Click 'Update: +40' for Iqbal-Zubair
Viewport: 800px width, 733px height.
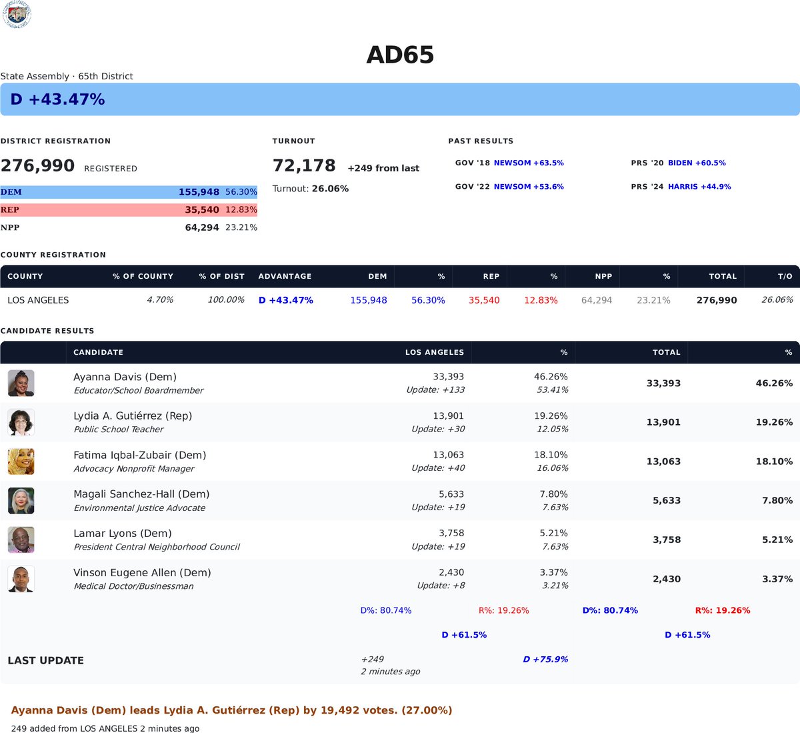click(438, 468)
